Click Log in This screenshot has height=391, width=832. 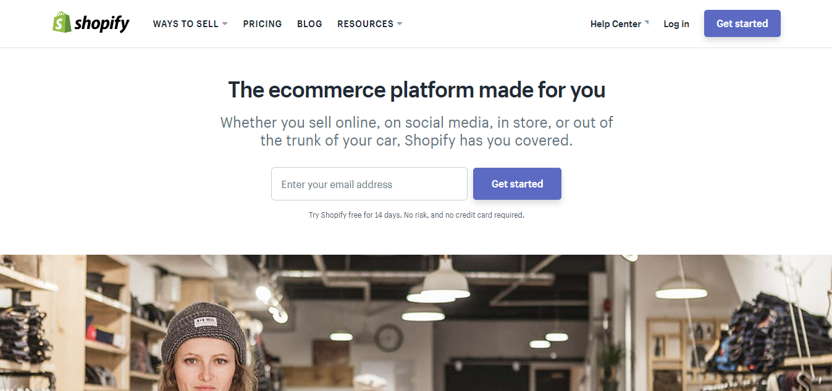(x=676, y=23)
